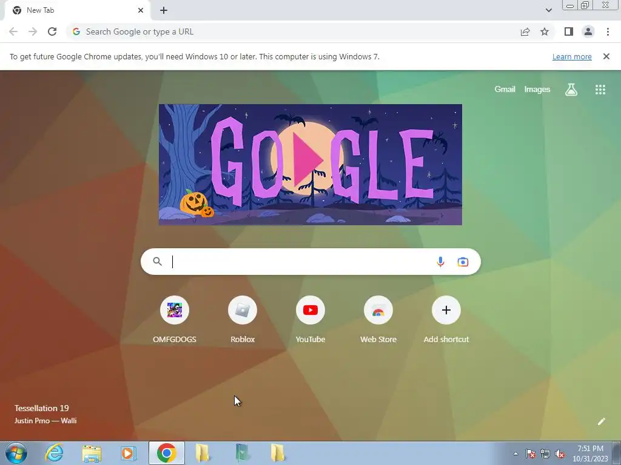
Task: Open a new tab with plus button
Action: [x=164, y=10]
